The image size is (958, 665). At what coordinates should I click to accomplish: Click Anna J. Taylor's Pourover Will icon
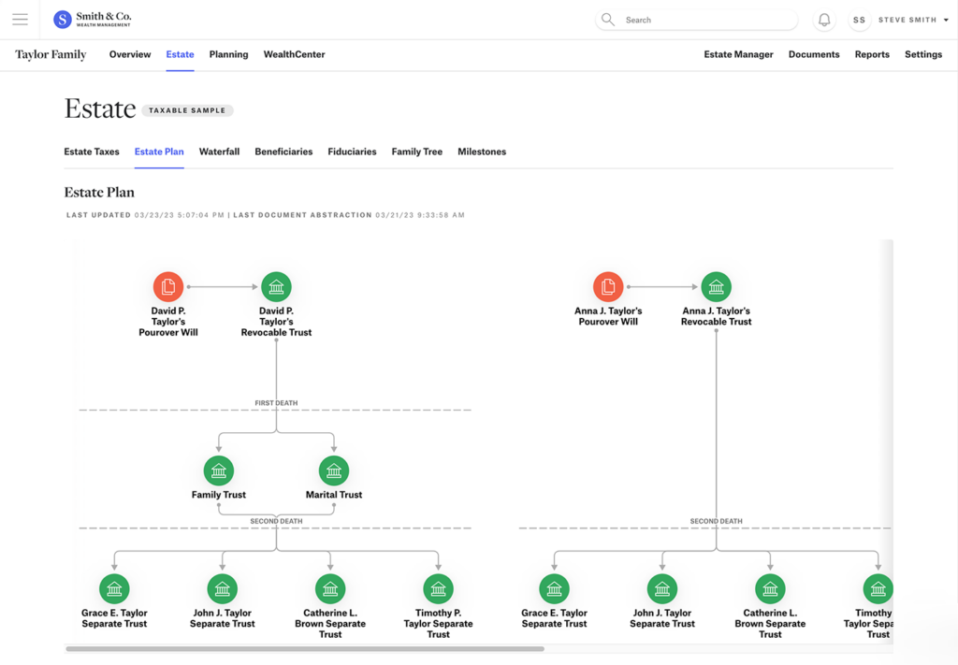(x=608, y=286)
